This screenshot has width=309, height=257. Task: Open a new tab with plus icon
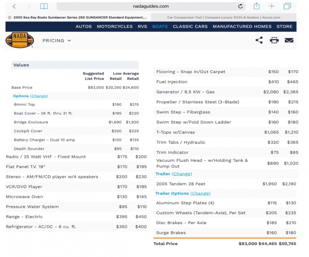click(271, 6)
